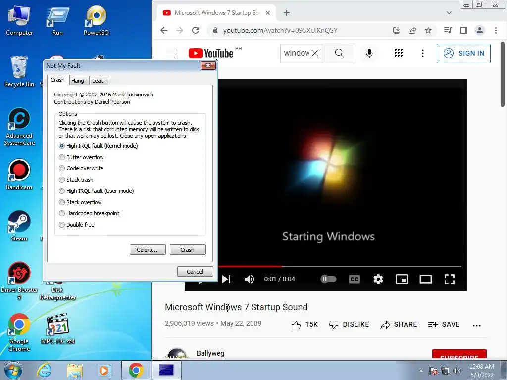
Task: Select the Buffer overflow radio button
Action: coord(62,157)
